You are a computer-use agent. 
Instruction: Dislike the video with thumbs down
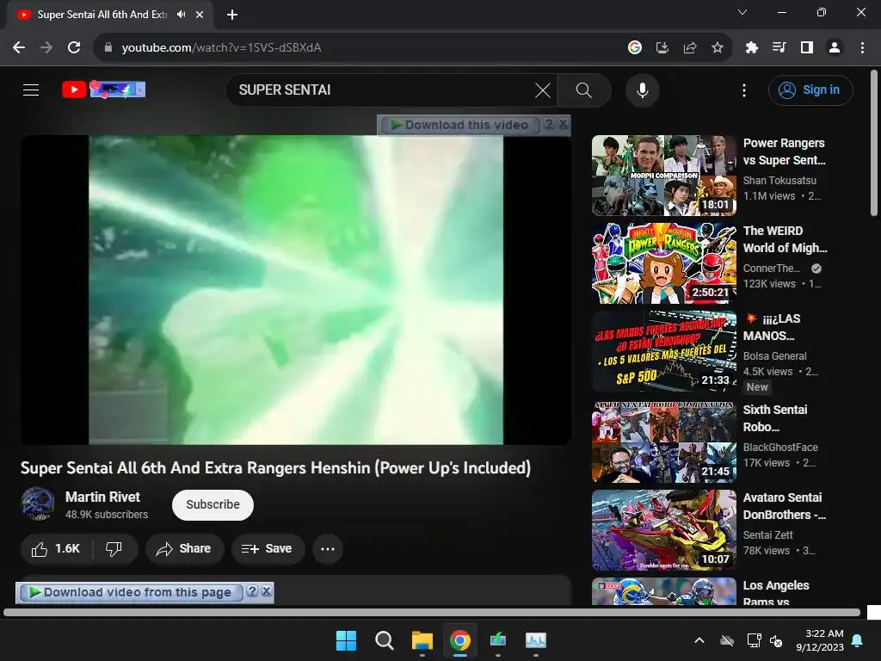pyautogui.click(x=114, y=548)
